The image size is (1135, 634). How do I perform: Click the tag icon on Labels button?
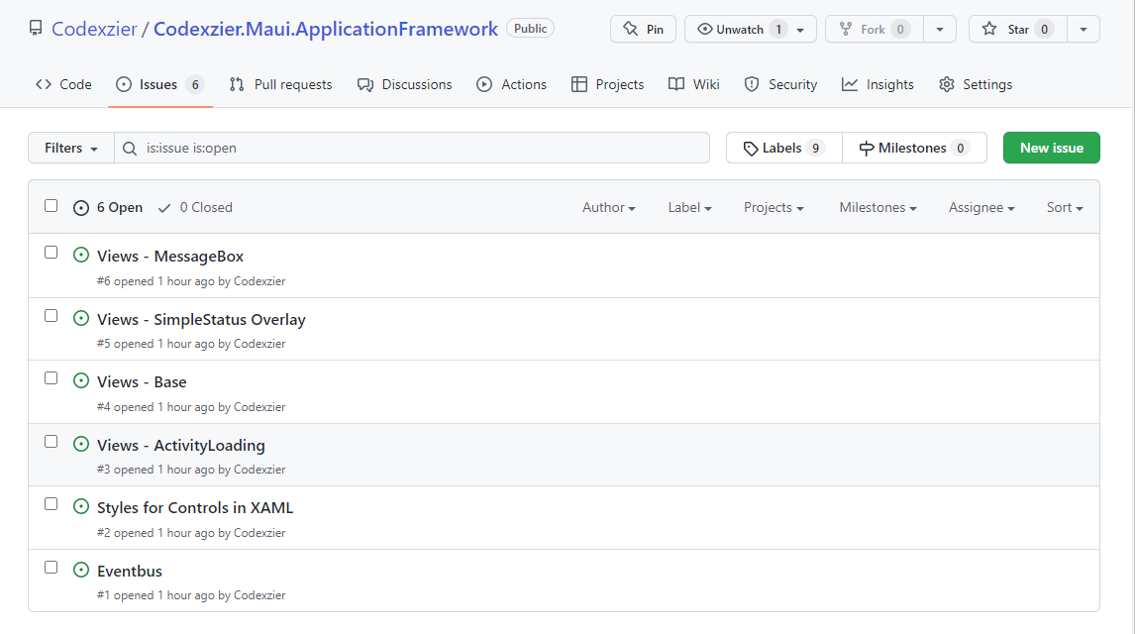[x=751, y=149]
